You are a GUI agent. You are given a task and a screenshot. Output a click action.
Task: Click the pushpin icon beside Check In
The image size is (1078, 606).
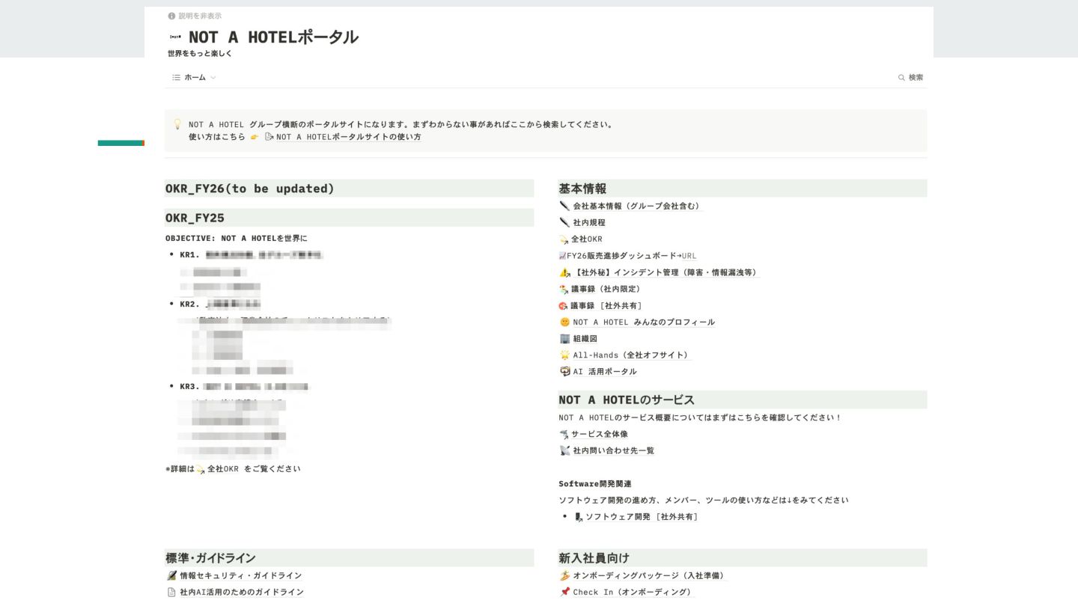[564, 593]
